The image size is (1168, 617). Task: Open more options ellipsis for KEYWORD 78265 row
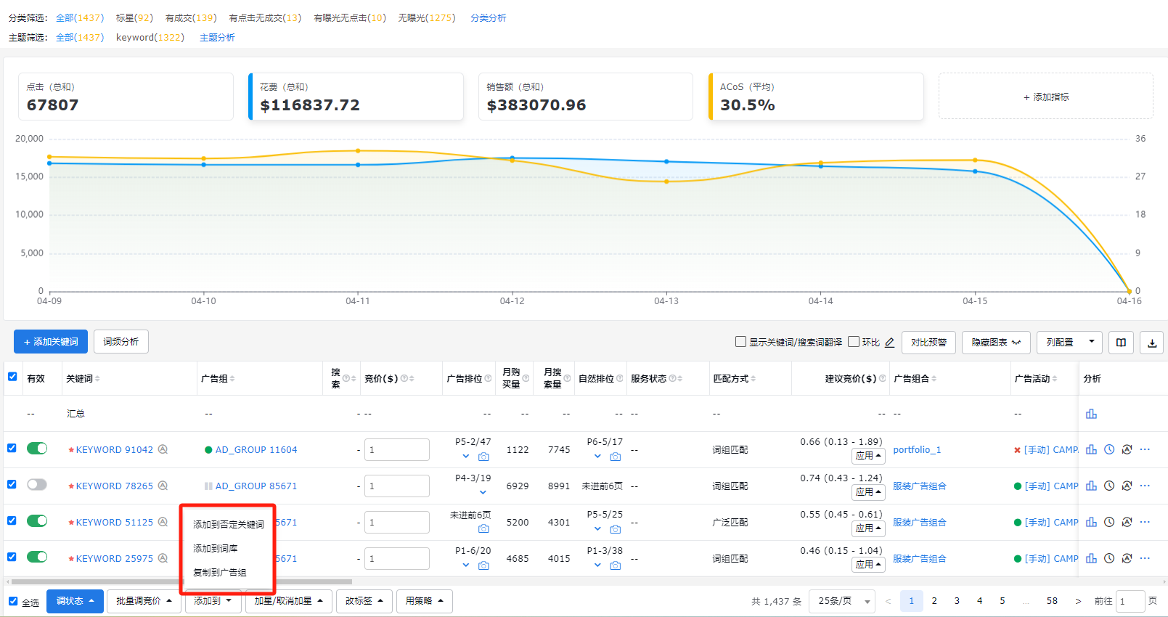pyautogui.click(x=1145, y=486)
